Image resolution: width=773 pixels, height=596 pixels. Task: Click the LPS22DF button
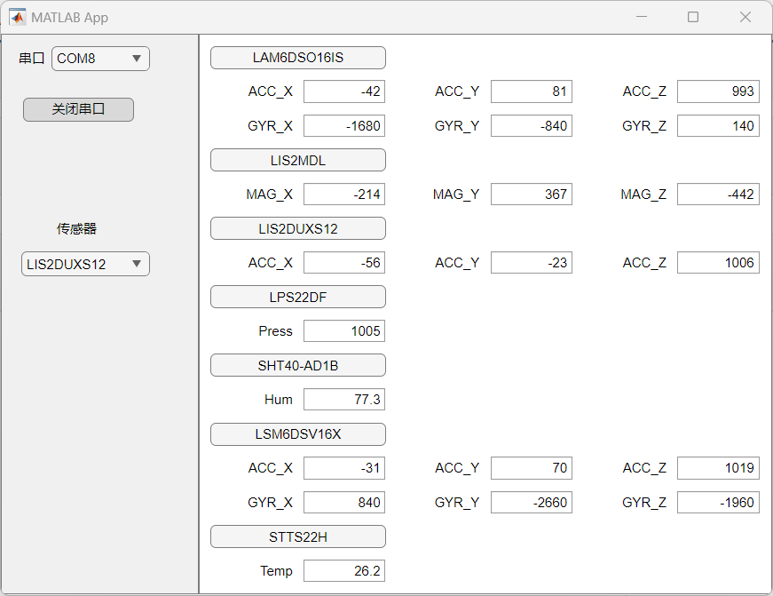298,297
